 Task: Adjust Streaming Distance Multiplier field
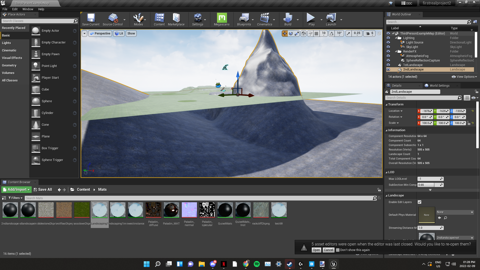click(430, 228)
